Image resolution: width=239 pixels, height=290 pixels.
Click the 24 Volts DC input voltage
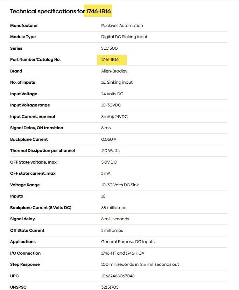pos(112,94)
